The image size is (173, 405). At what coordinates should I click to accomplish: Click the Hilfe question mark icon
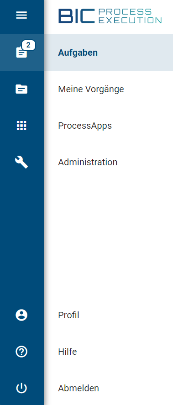tap(21, 352)
